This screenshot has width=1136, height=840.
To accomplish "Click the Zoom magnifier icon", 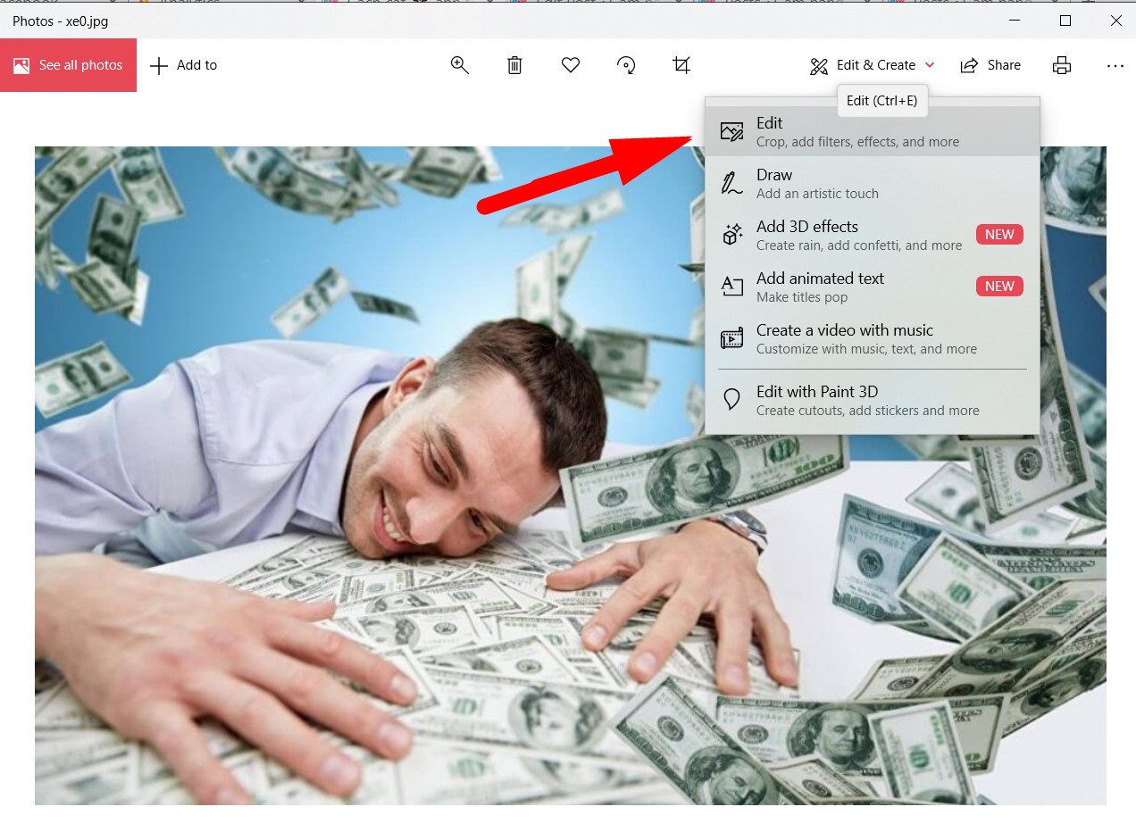I will coord(460,65).
